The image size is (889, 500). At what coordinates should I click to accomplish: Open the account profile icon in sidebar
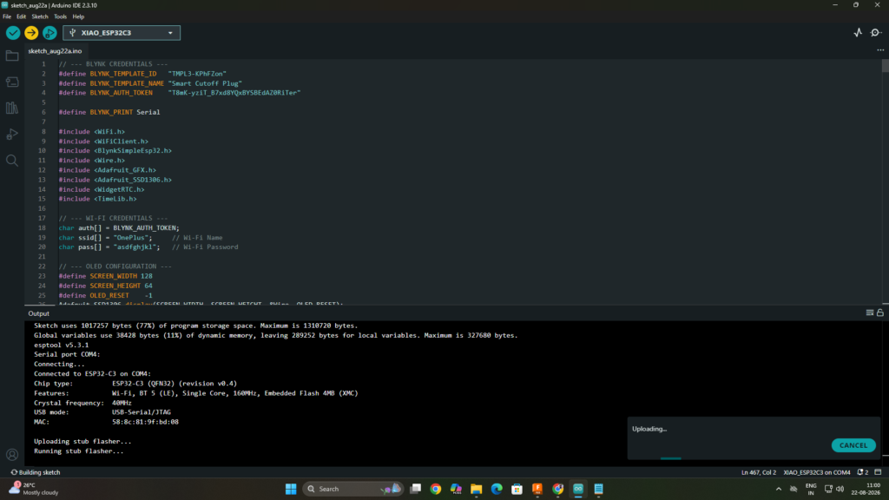[x=12, y=455]
